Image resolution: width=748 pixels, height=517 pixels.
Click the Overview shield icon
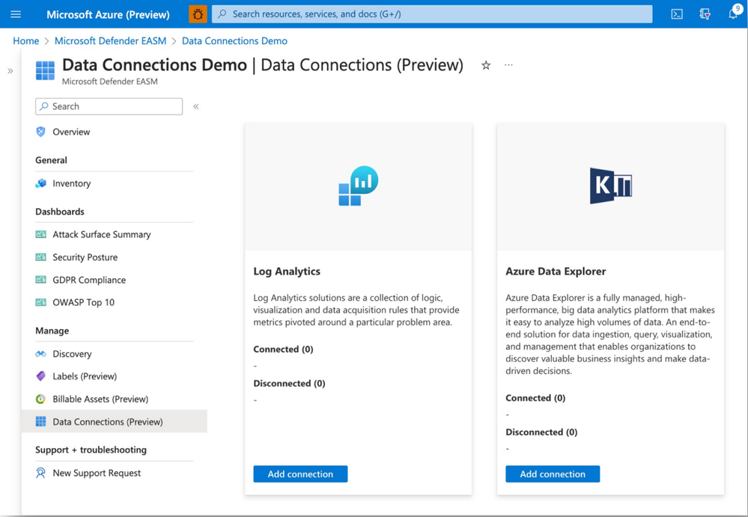pyautogui.click(x=41, y=132)
